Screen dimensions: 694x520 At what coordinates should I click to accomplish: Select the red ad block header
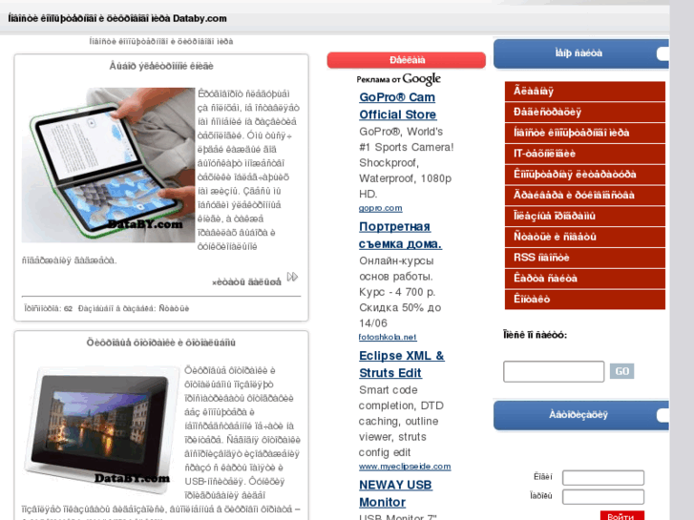407,60
